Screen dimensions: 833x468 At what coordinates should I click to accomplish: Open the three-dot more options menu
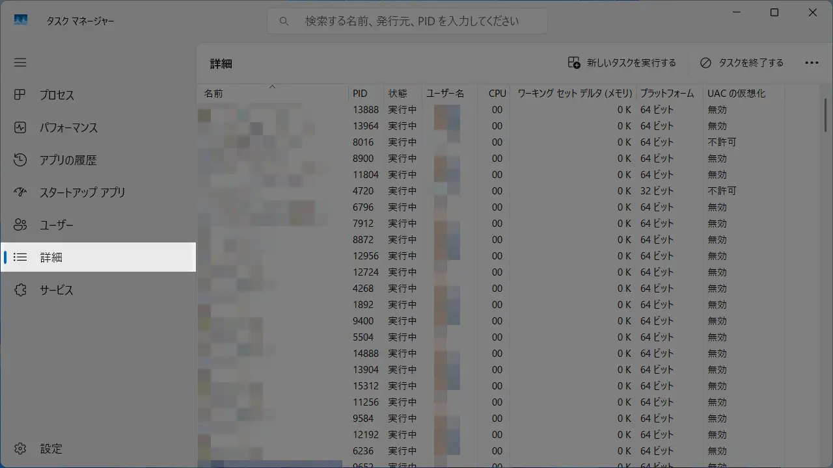point(812,63)
